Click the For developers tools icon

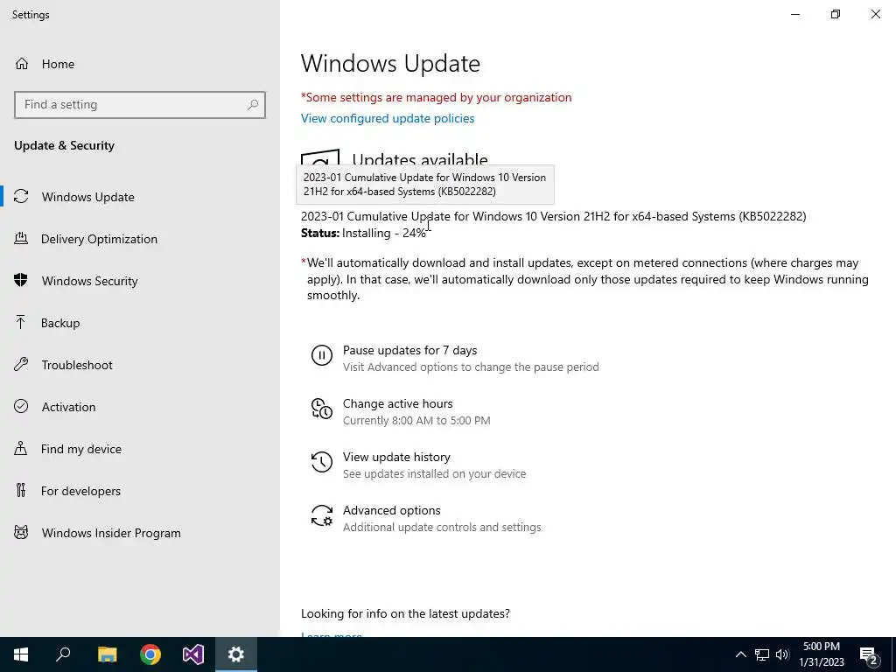click(x=21, y=490)
